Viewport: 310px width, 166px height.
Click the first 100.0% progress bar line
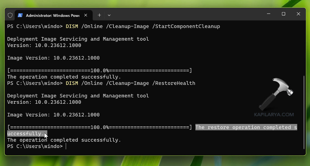(99, 71)
